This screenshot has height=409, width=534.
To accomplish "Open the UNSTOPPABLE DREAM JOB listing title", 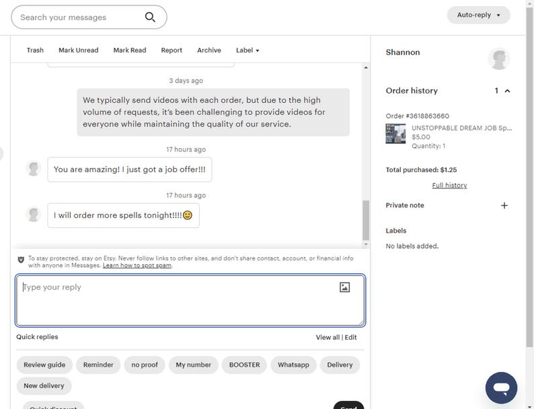I will click(x=461, y=128).
